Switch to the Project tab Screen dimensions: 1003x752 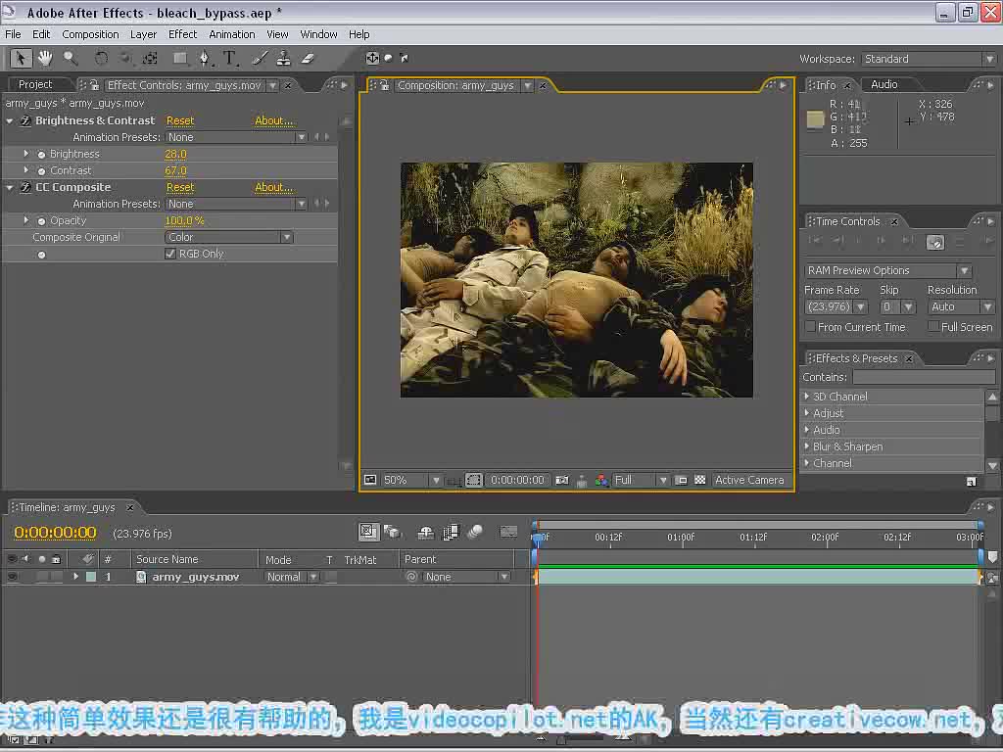pyautogui.click(x=35, y=84)
